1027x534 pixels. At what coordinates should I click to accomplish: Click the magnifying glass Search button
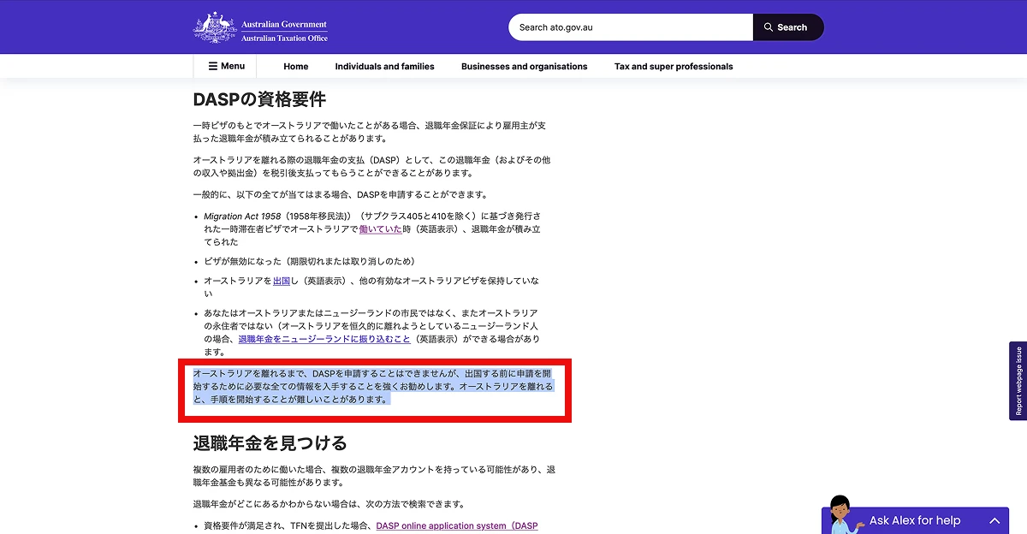787,27
